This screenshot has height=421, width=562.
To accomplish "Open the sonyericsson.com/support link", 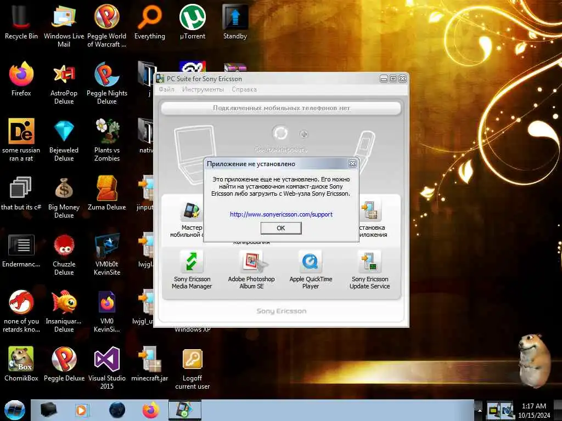I will [281, 214].
